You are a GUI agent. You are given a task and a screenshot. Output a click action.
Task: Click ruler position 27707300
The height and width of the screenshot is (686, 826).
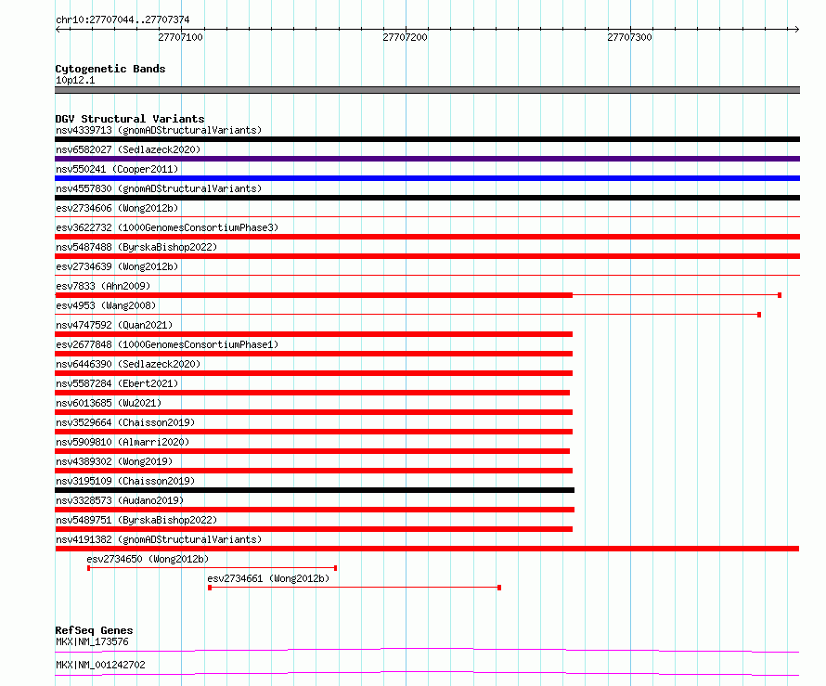(x=629, y=37)
